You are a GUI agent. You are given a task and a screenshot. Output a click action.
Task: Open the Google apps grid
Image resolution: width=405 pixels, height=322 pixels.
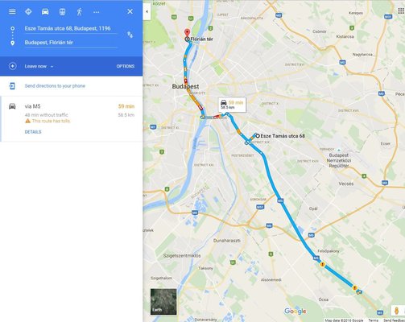click(x=401, y=10)
